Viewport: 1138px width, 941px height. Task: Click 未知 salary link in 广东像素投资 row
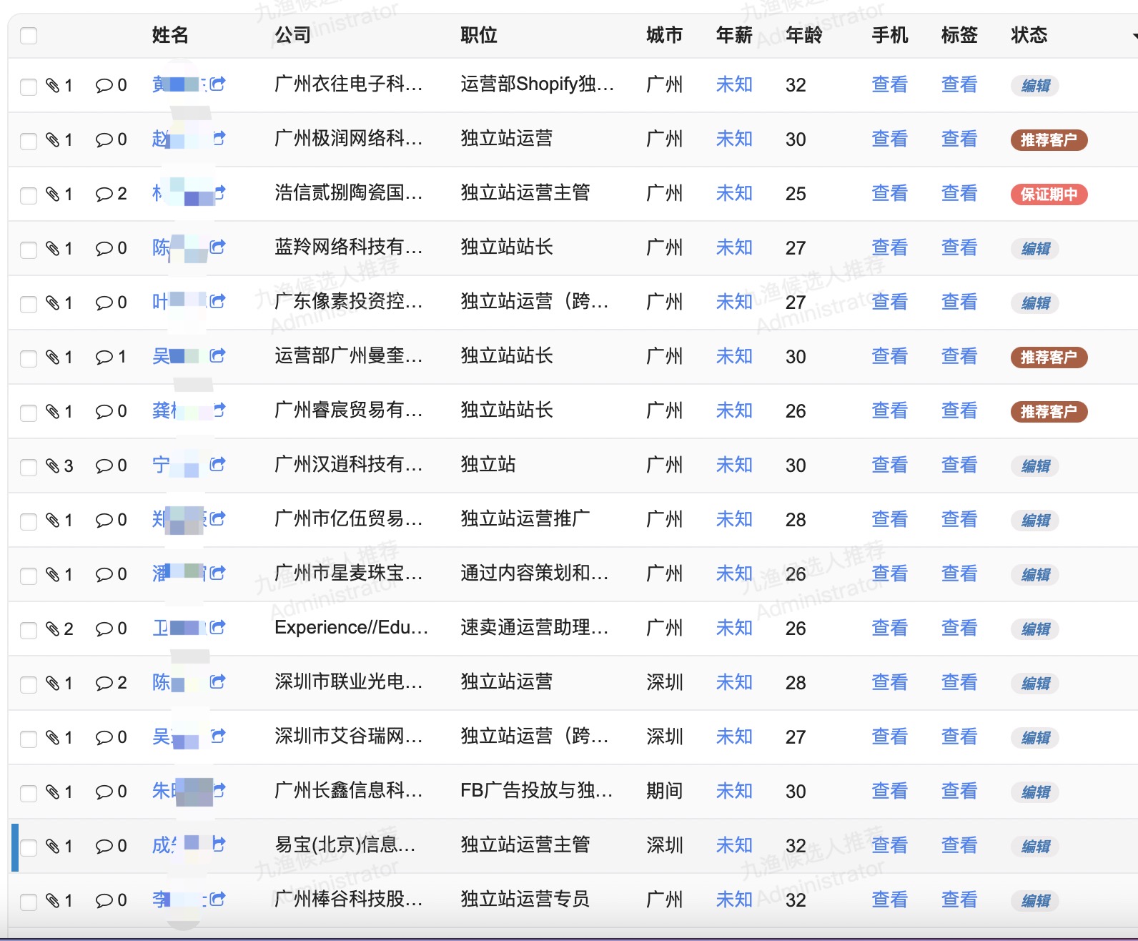click(734, 302)
